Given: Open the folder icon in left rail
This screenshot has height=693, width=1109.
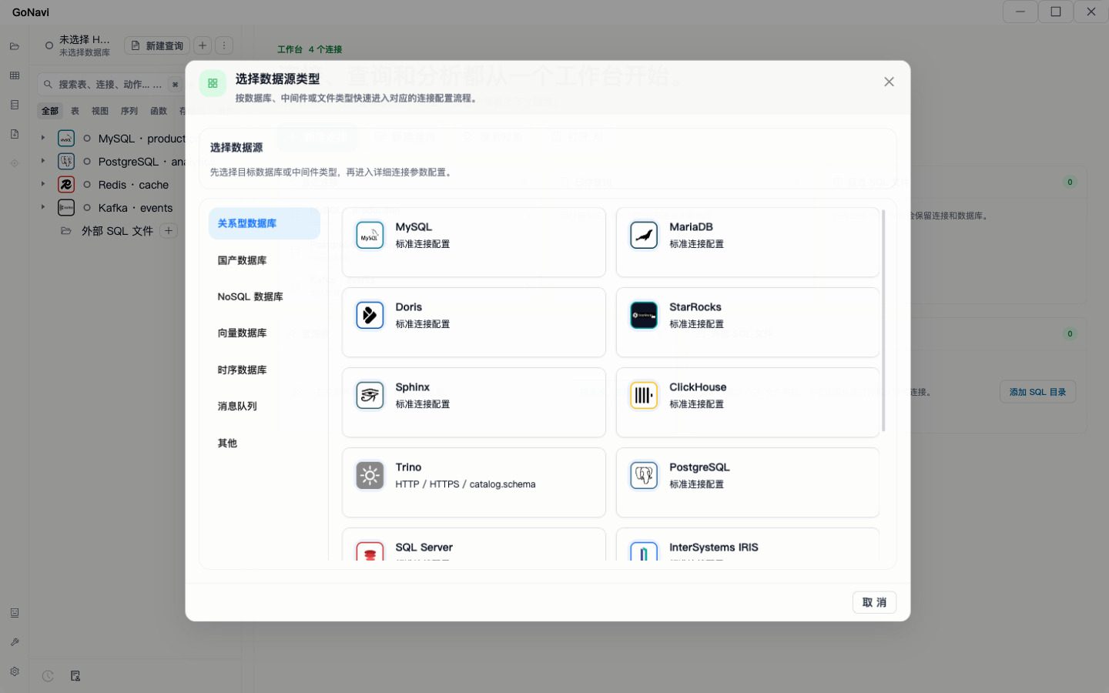Looking at the screenshot, I should click(15, 46).
